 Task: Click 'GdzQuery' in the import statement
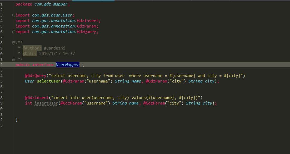tap(87, 32)
